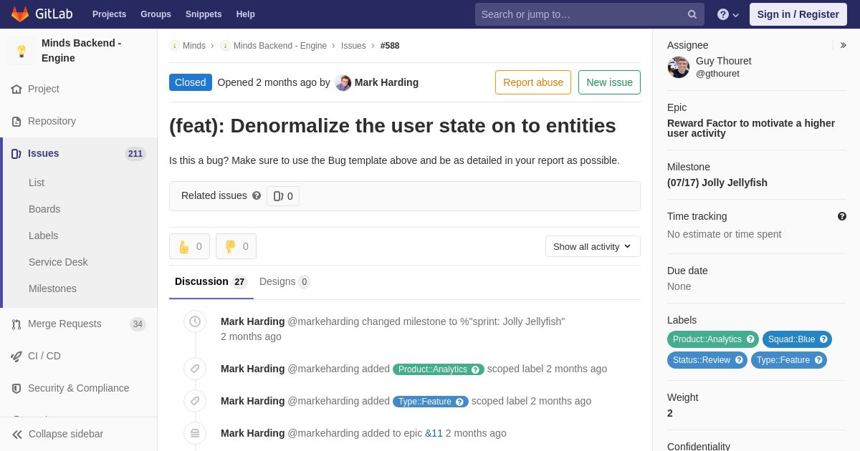Open the Projects menu

(x=109, y=14)
